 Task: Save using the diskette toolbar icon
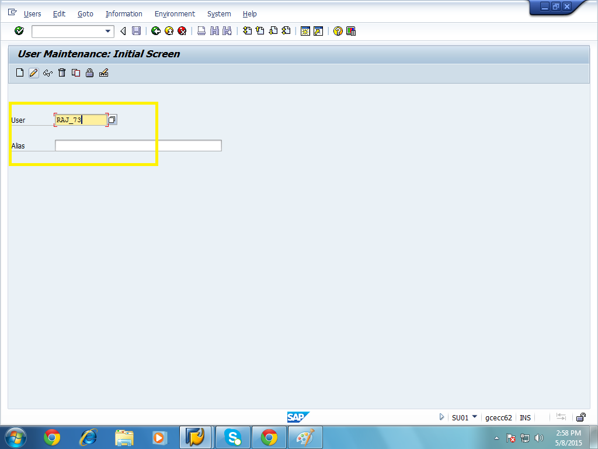(x=137, y=31)
